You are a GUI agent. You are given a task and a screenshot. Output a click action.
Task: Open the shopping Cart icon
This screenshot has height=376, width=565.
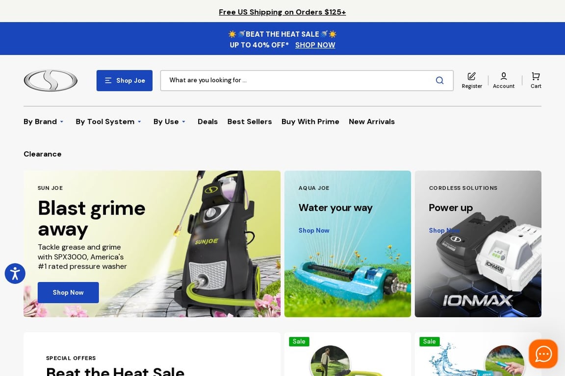[536, 76]
